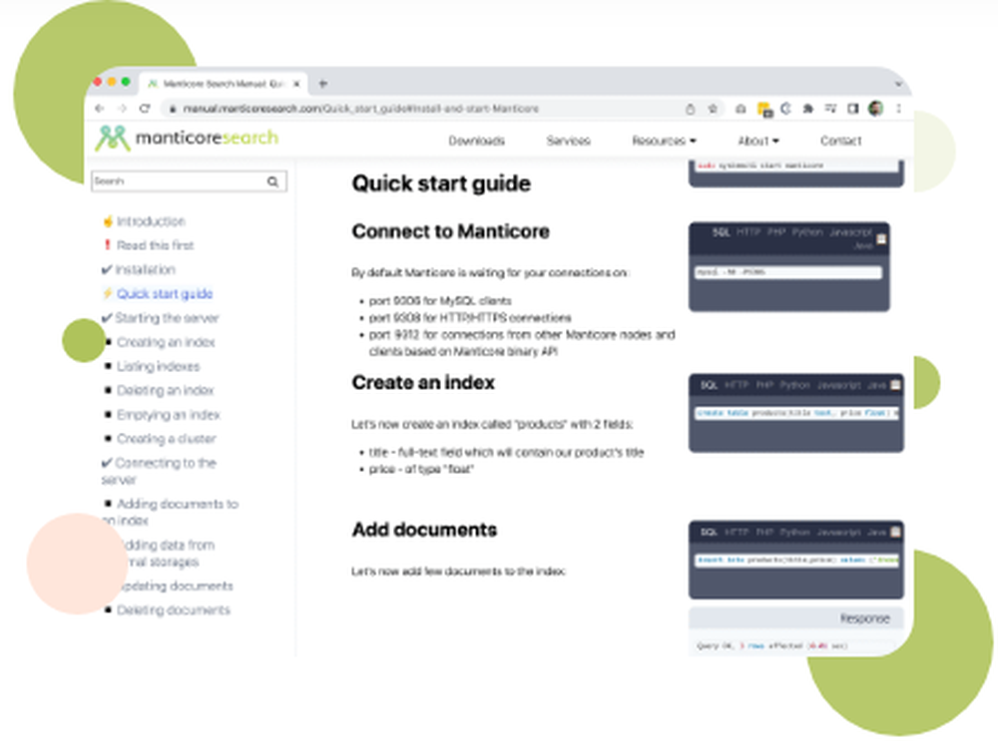Open Emptying an index in the sidebar

pos(169,415)
